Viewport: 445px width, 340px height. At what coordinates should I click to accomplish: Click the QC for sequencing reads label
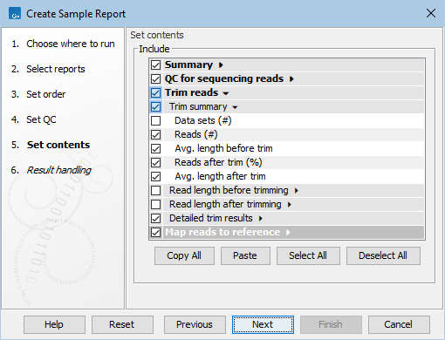224,78
